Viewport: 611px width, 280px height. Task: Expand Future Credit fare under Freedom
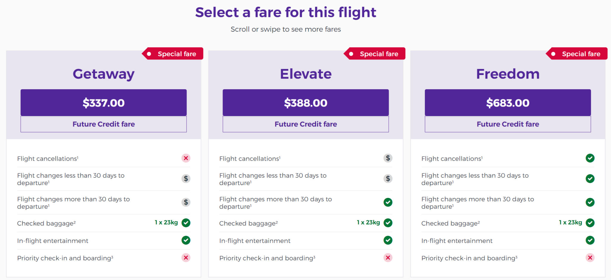508,124
